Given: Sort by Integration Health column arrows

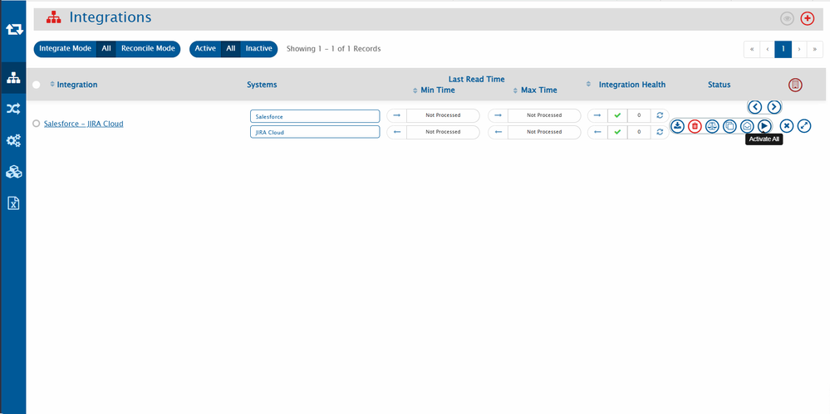Looking at the screenshot, I should point(589,85).
